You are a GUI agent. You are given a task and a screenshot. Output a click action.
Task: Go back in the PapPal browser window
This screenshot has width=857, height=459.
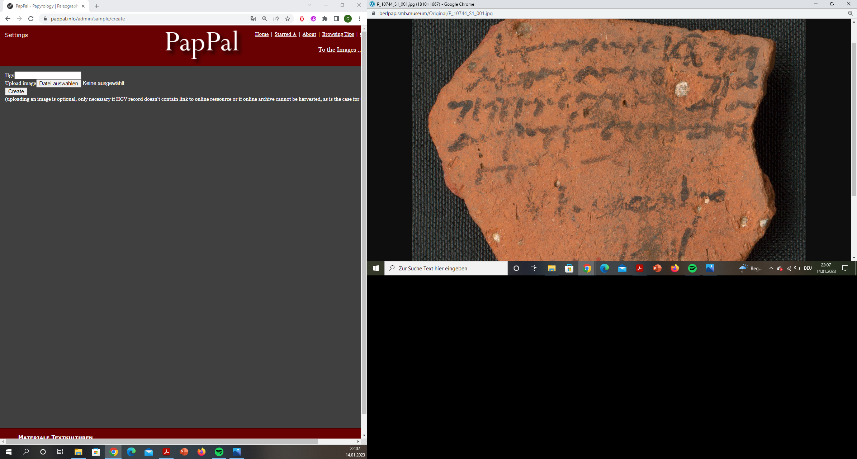[x=8, y=19]
